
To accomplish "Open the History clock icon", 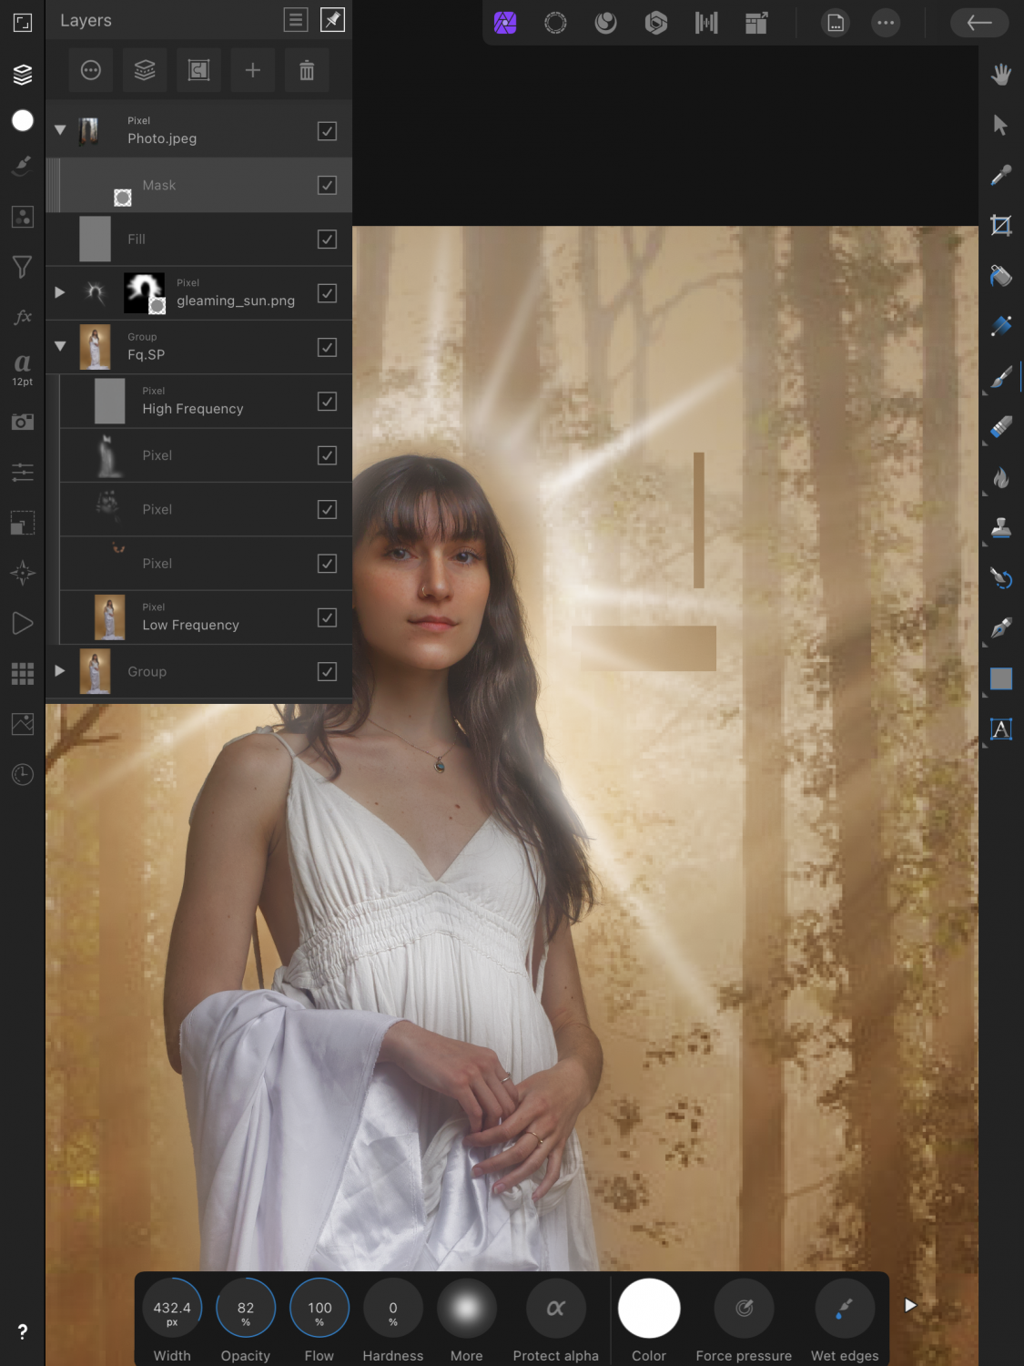I will [23, 774].
